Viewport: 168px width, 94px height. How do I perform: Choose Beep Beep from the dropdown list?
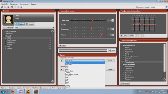[68, 64]
